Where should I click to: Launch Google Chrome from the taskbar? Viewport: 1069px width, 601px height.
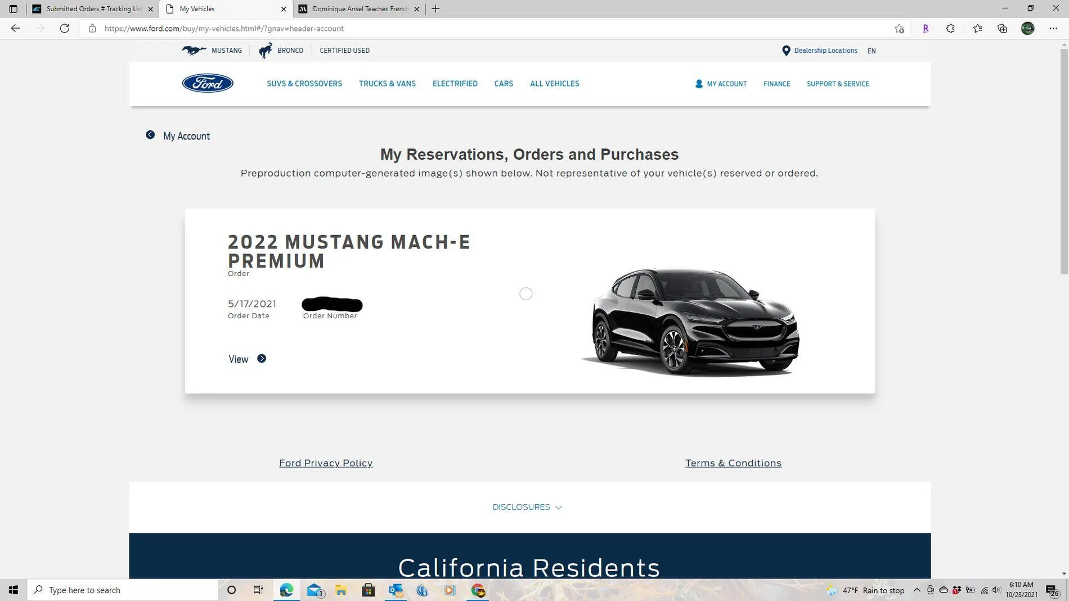pyautogui.click(x=478, y=590)
